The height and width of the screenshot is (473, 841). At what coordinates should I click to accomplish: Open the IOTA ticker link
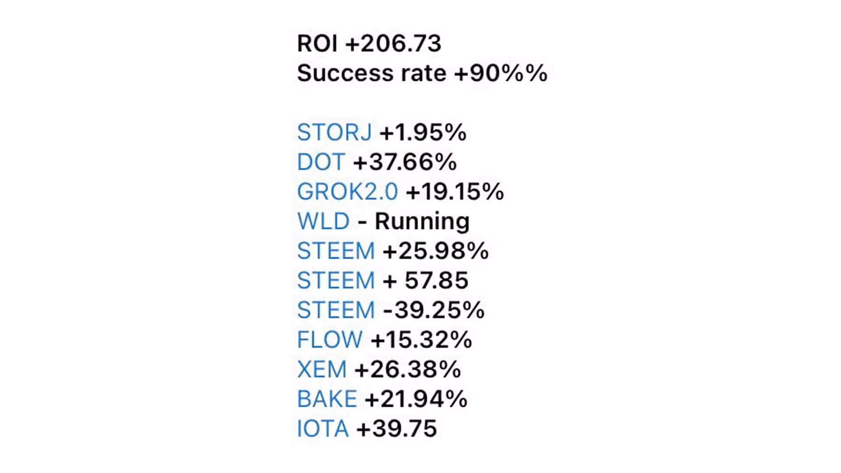pyautogui.click(x=323, y=428)
